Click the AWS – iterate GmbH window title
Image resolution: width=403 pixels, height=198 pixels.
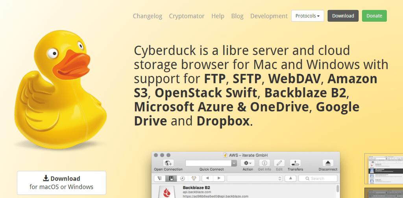click(249, 155)
